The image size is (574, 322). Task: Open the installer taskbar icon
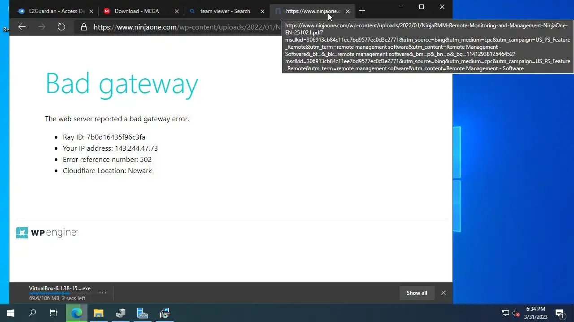coord(164,313)
